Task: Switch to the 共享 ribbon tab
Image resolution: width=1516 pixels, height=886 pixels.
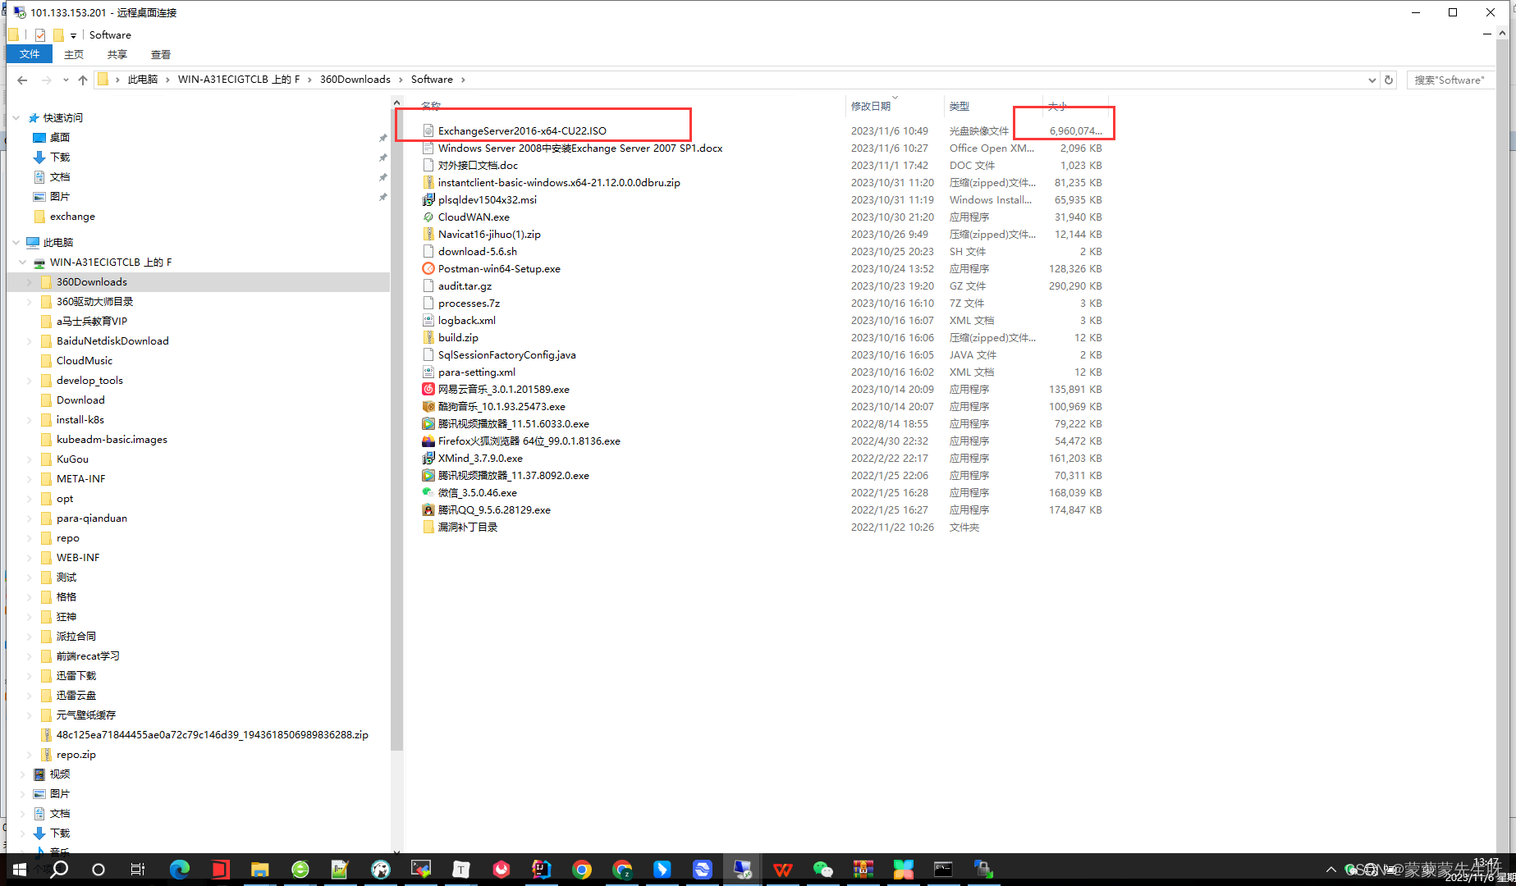Action: tap(117, 54)
